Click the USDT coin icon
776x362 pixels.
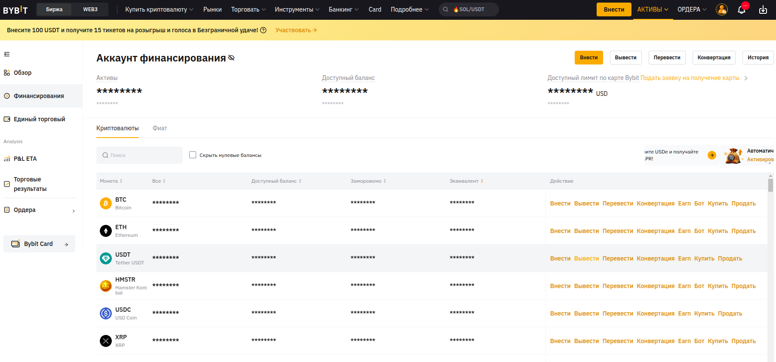tap(106, 258)
